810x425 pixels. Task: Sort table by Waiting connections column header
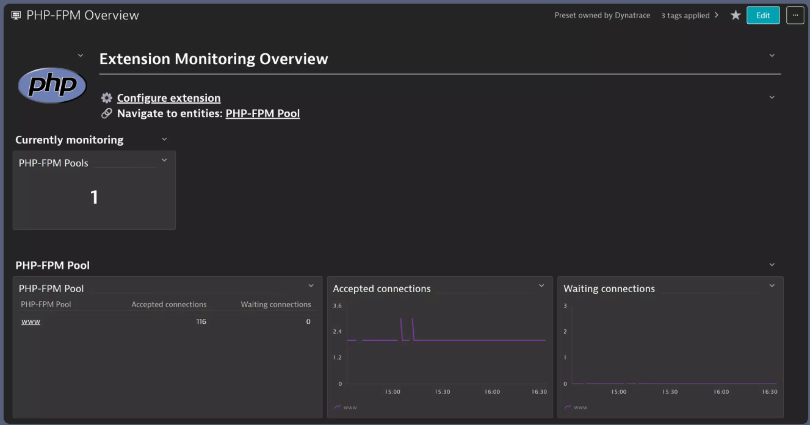[276, 304]
